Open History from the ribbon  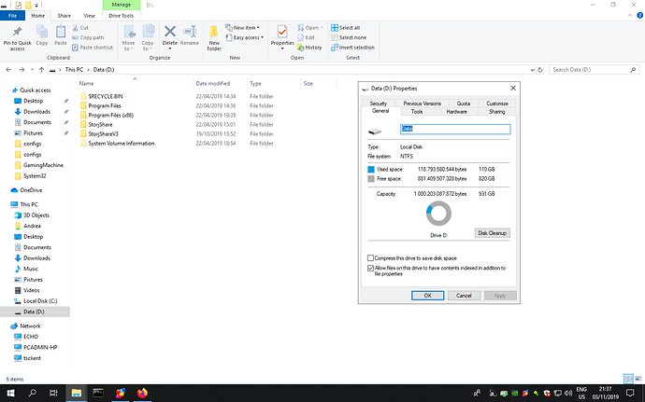[313, 47]
